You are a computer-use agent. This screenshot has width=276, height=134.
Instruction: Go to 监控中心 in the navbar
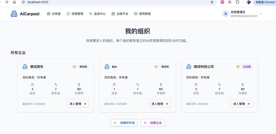[x=97, y=14]
